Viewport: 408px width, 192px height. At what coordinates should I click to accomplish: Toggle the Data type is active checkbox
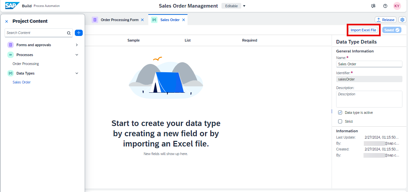340,112
